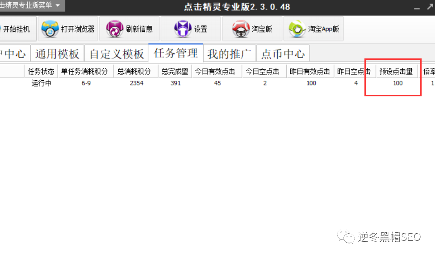Viewport: 435px width, 256px height.
Task: Switch to the 通用模板 tab
Action: (x=57, y=54)
